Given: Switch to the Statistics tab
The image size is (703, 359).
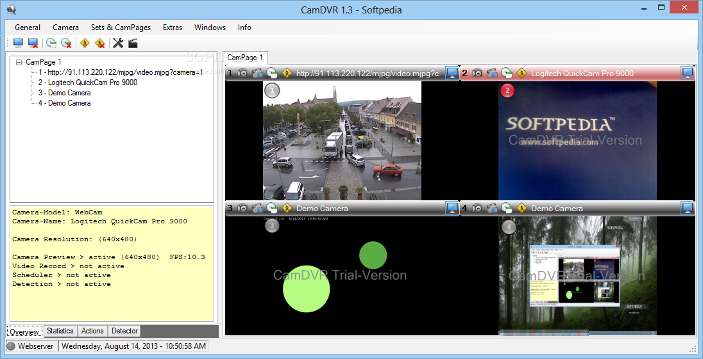Looking at the screenshot, I should click(x=60, y=331).
